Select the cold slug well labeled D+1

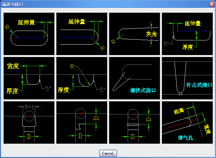[29, 122]
